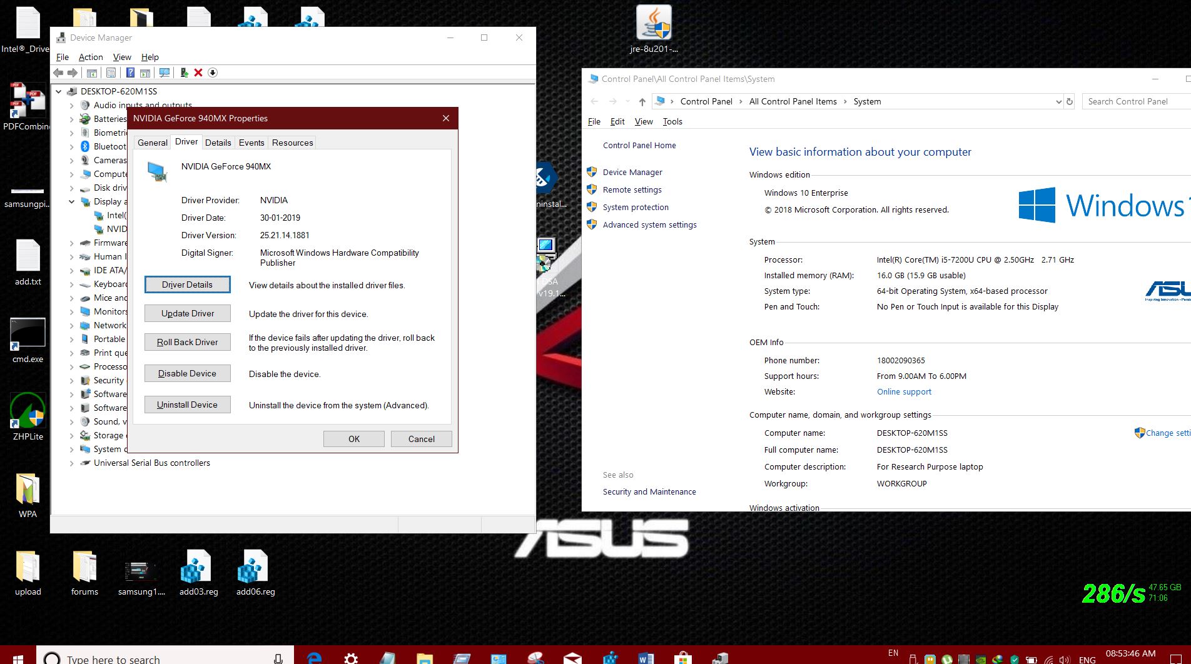Switch to the Details tab
1191x664 pixels.
click(218, 143)
